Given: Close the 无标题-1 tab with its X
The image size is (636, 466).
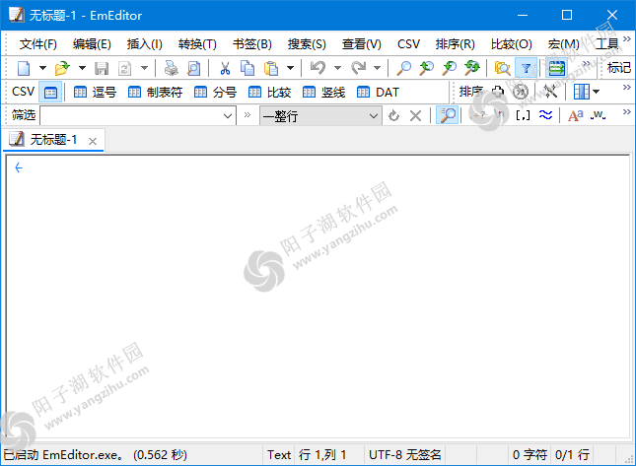Looking at the screenshot, I should point(93,141).
